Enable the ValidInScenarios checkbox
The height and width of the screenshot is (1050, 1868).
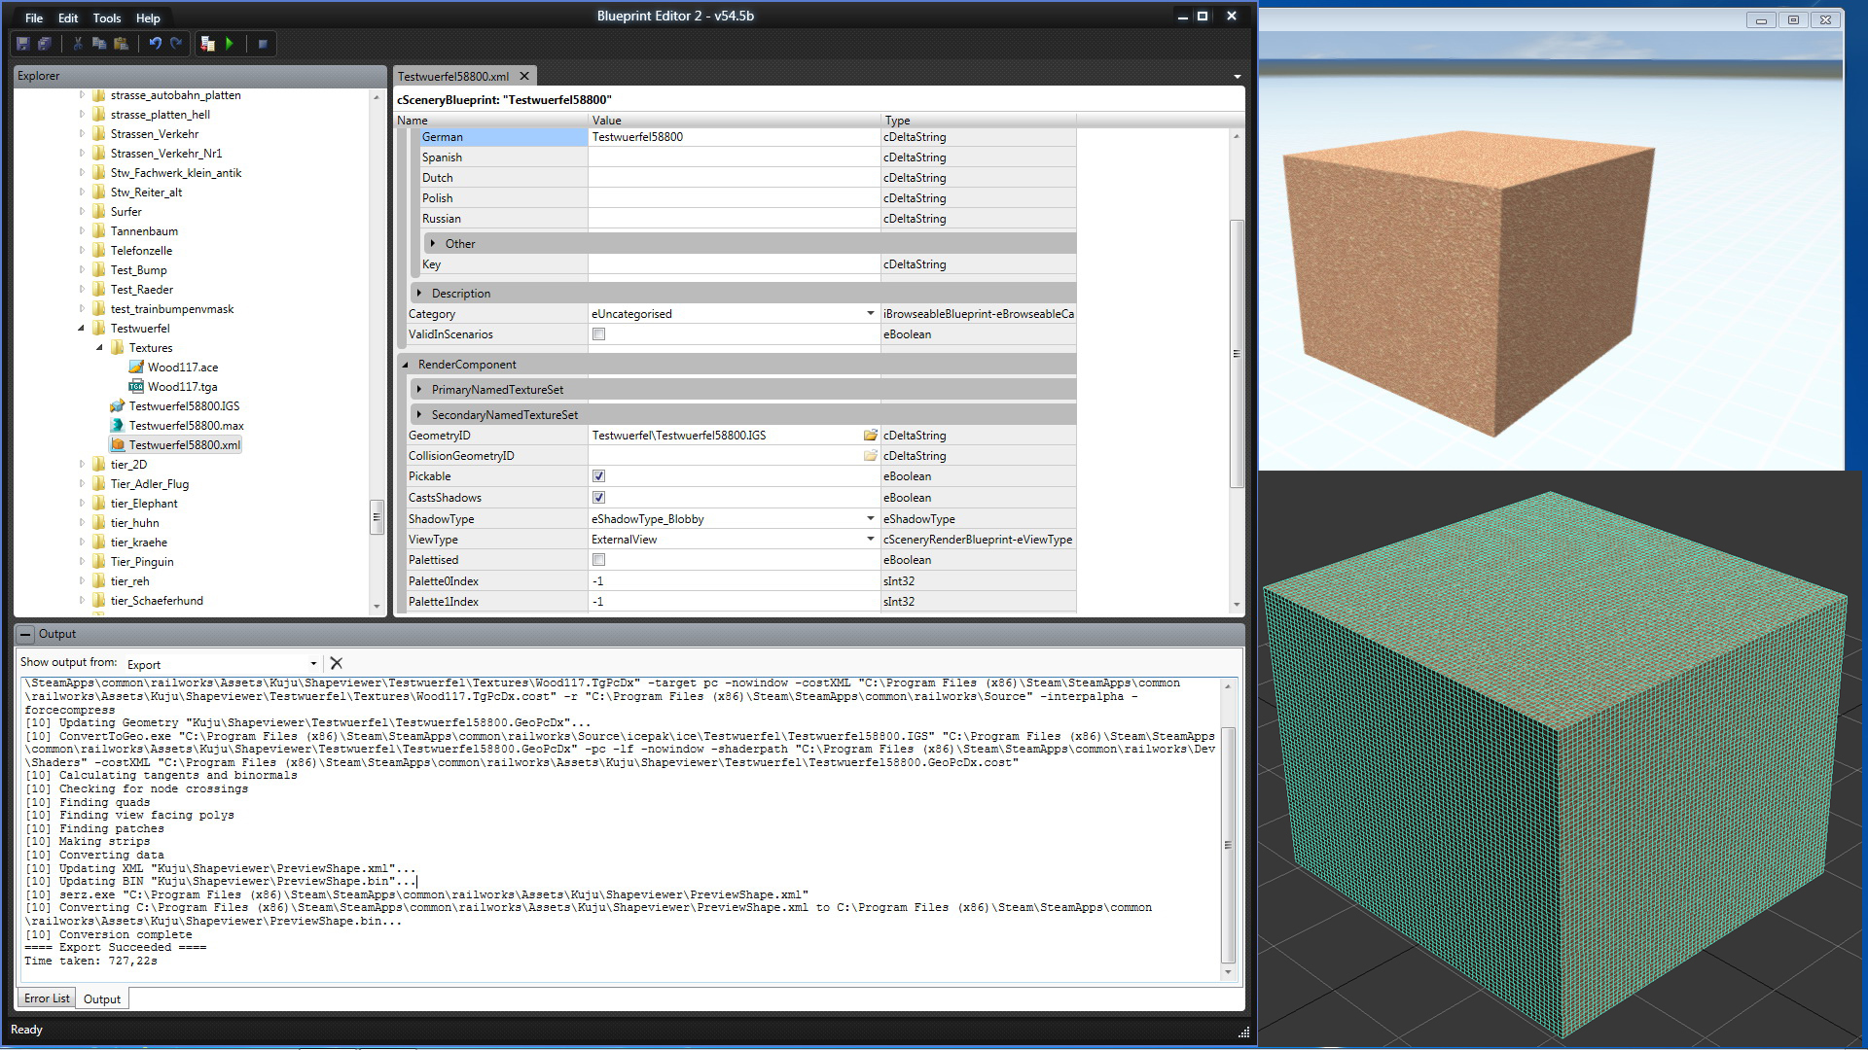599,334
